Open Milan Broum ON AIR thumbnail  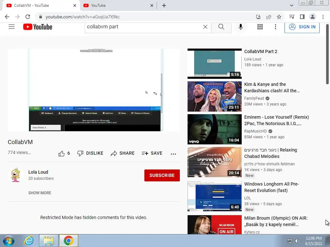pyautogui.click(x=214, y=224)
